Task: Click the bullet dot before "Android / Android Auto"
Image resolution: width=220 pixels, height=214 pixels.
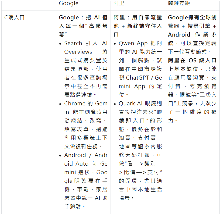Action: (x=61, y=155)
